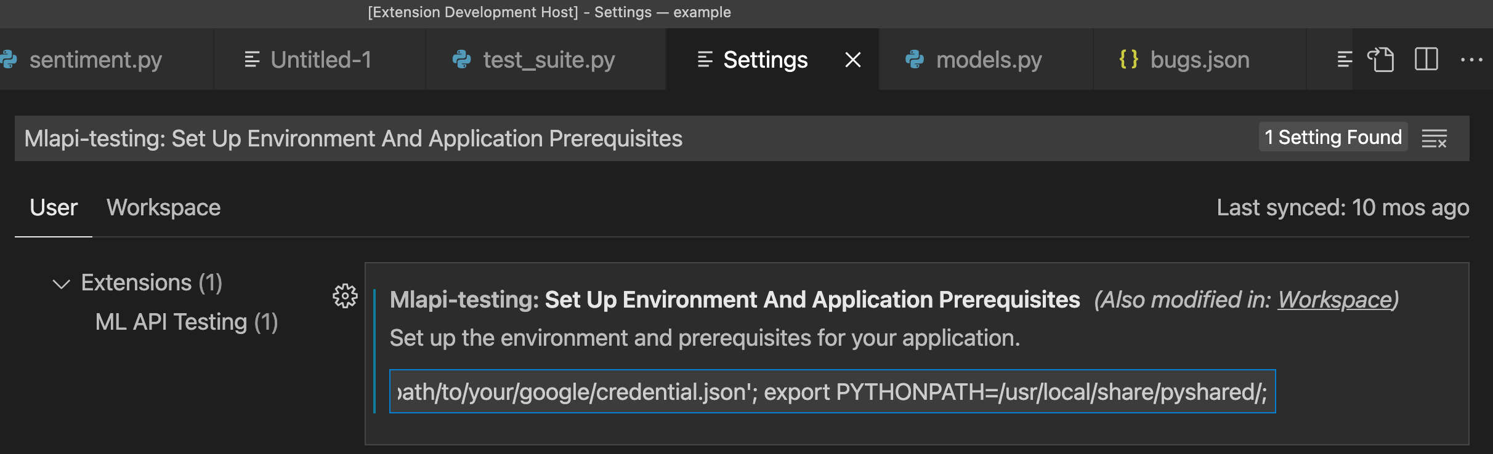Click the JSON braces icon on bugs.json tab
Viewport: 1493px width, 454px height.
[1128, 60]
